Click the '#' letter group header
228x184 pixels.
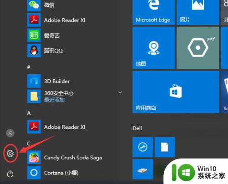click(29, 67)
